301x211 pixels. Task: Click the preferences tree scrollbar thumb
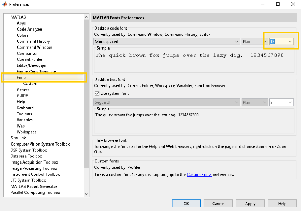86,94
